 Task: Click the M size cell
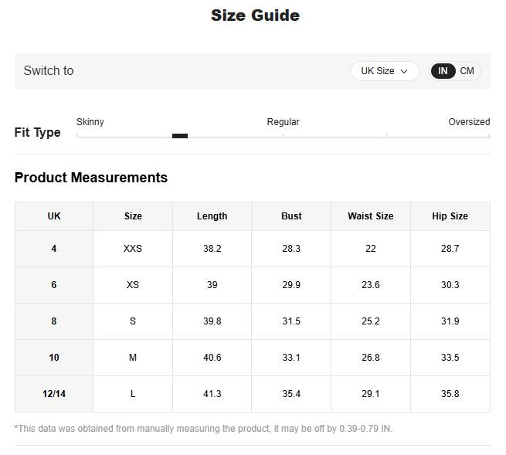point(133,358)
